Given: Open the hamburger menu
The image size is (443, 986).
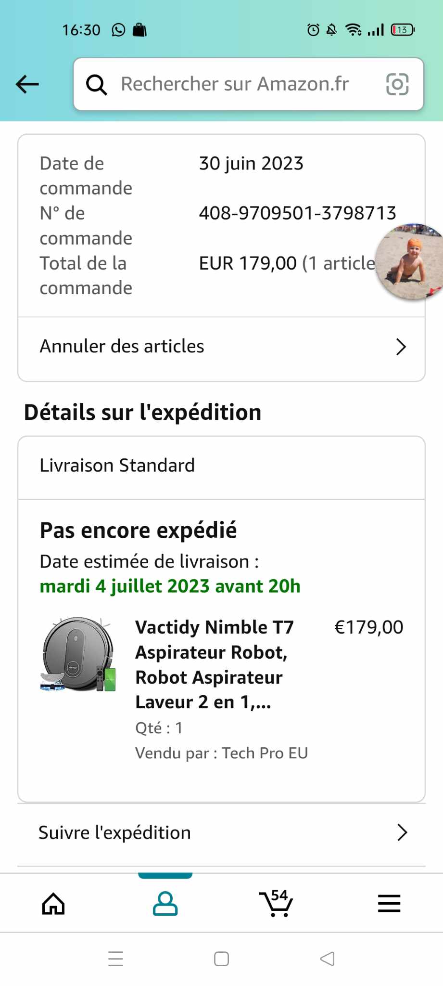Looking at the screenshot, I should (389, 904).
